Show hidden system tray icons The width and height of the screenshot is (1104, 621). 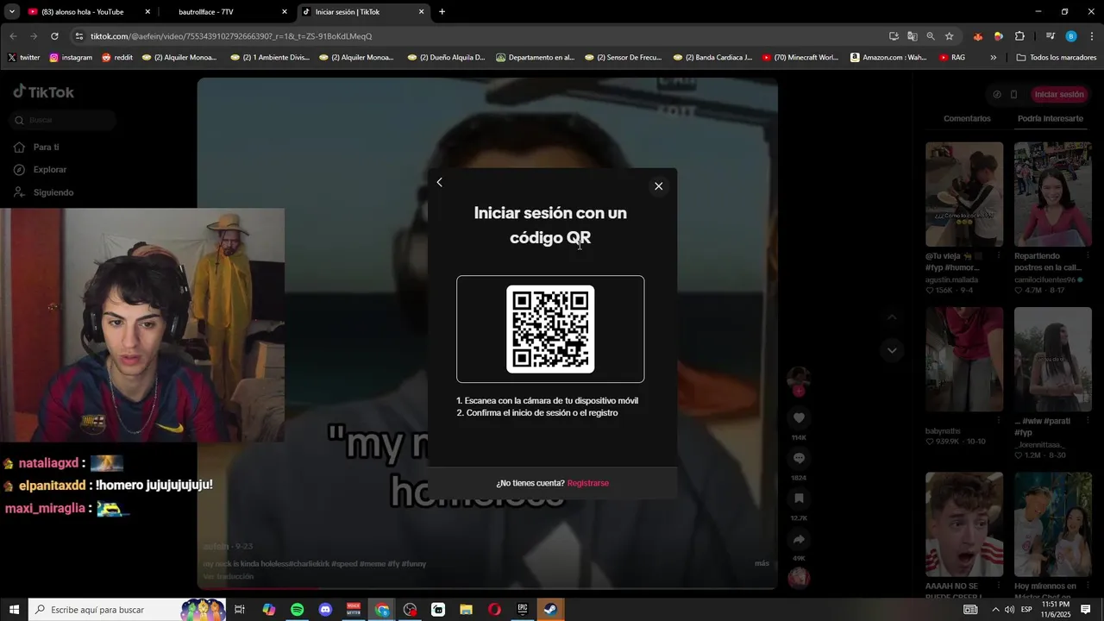(x=995, y=610)
